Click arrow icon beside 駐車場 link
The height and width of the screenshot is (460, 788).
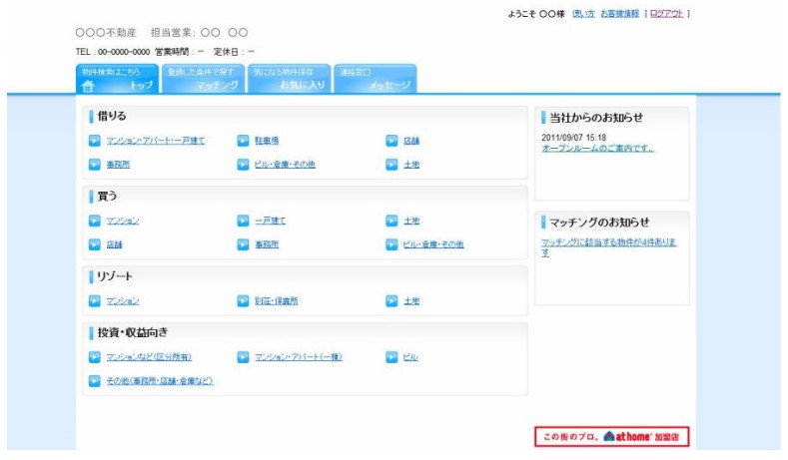coord(243,141)
